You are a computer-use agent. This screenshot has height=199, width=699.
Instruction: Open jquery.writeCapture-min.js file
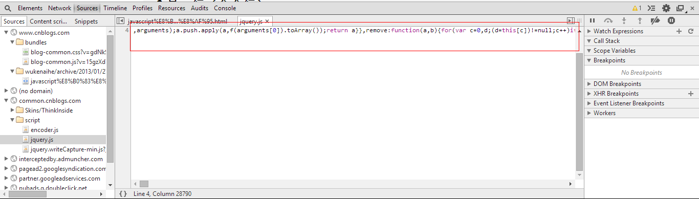click(68, 149)
